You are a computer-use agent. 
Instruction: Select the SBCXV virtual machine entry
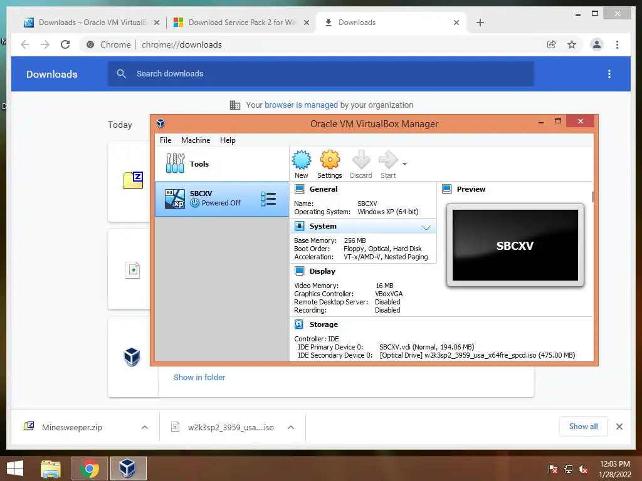pyautogui.click(x=222, y=199)
